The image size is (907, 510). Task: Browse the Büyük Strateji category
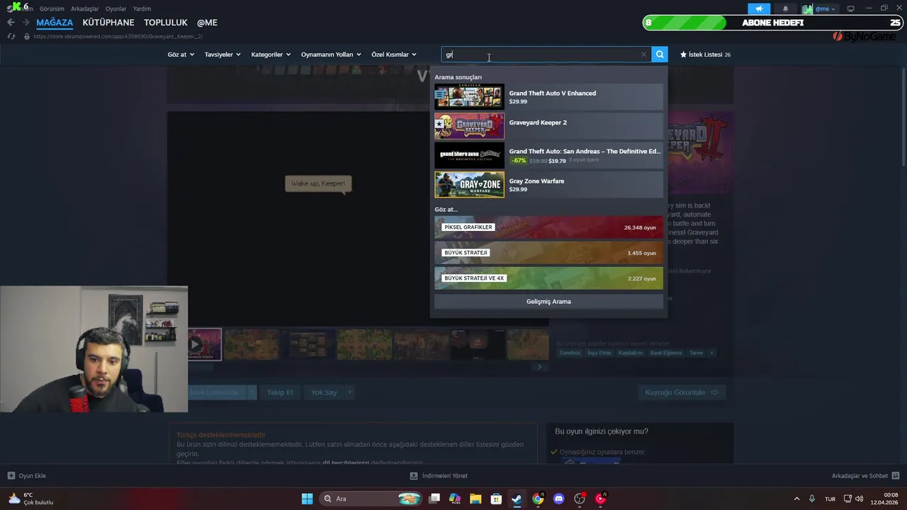click(x=548, y=253)
